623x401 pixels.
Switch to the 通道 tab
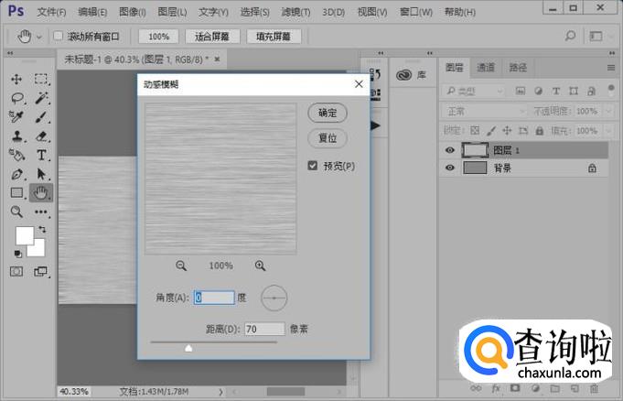pos(486,67)
